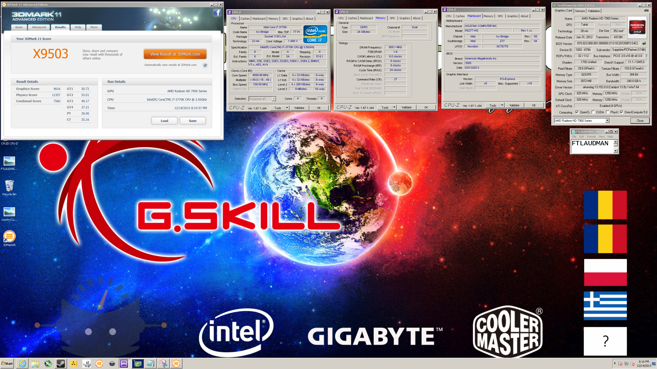This screenshot has width=657, height=369.
Task: Open the 3DMark05 desktop shortcut
Action: pos(9,238)
